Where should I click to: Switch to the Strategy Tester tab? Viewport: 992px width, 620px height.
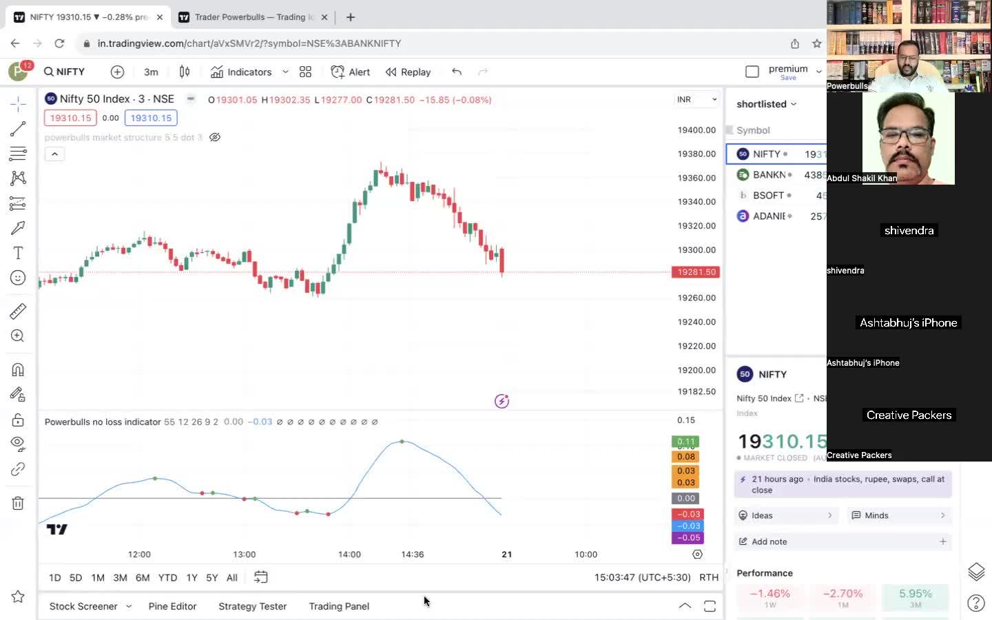click(252, 606)
